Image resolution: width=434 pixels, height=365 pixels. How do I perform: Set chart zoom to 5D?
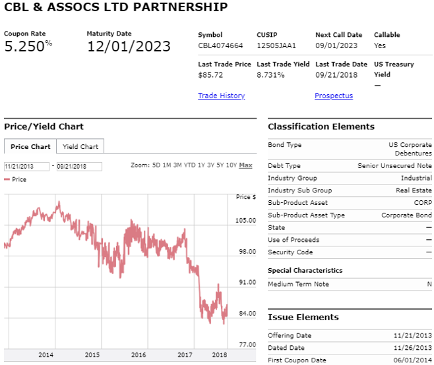(x=156, y=165)
